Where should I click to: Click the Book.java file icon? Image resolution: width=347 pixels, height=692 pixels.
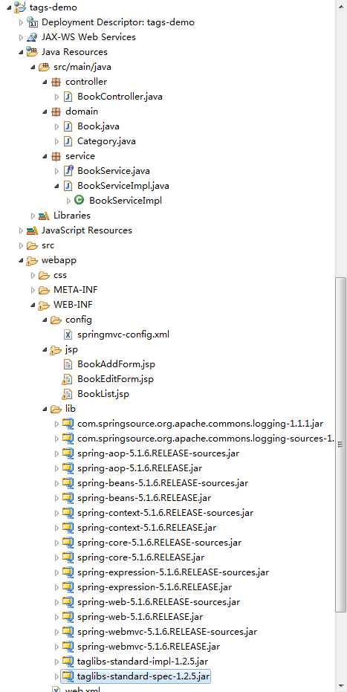[x=68, y=126]
